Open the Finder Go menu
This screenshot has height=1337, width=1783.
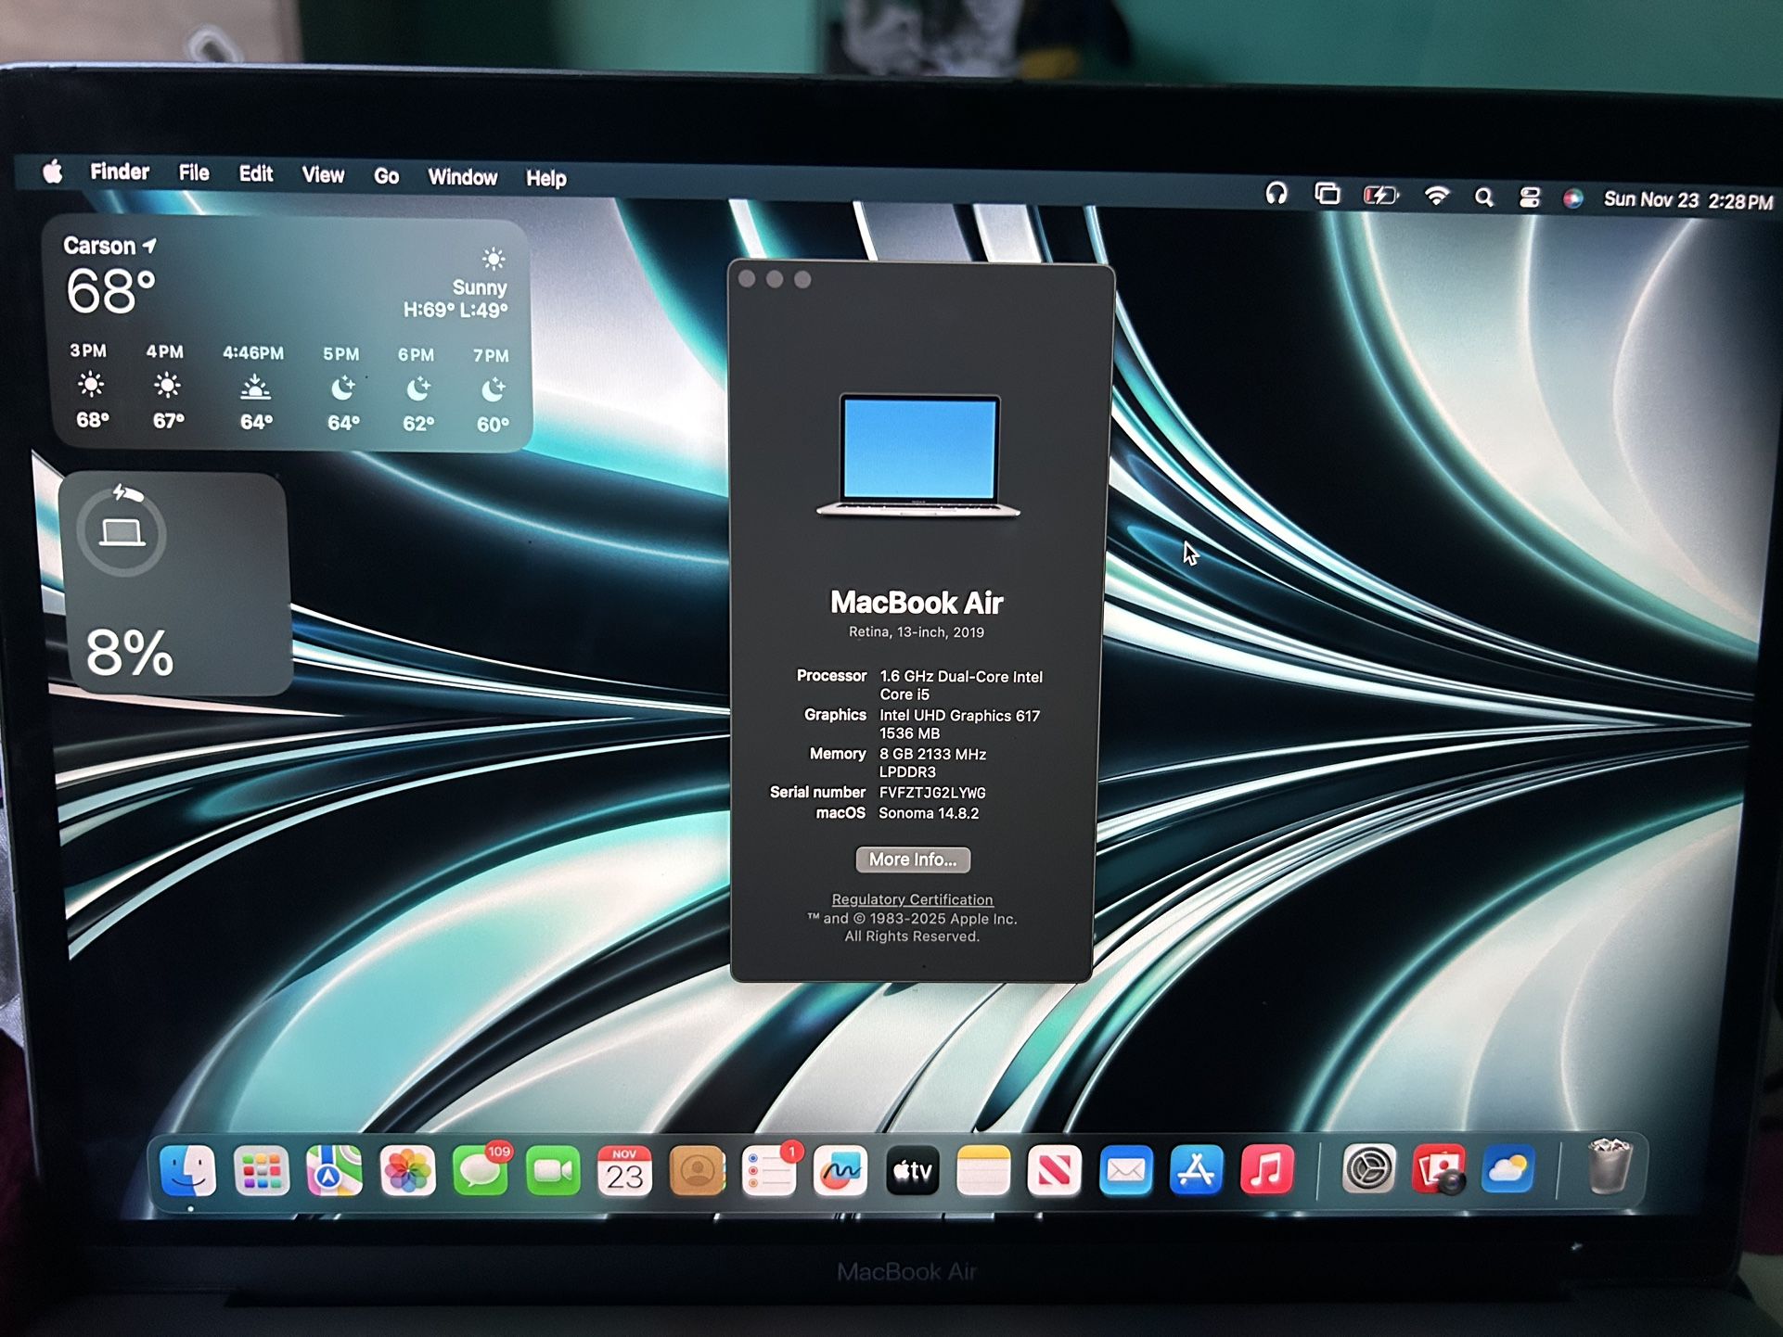[386, 176]
